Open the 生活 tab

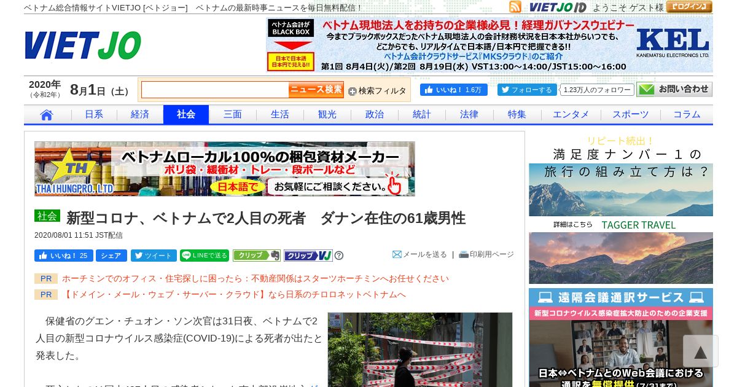click(280, 115)
